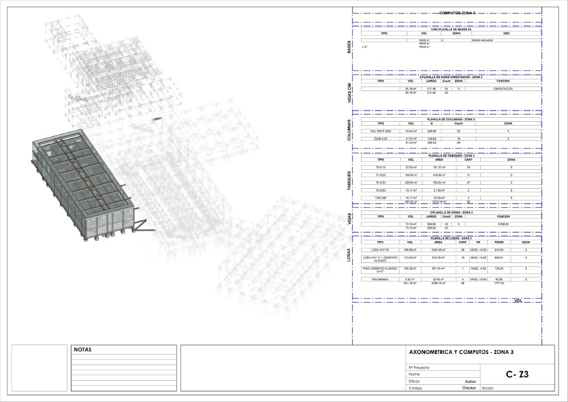This screenshot has height=402, width=568.
Task: Select the PLANILLA DE COLUMNAS table title
Action: (450, 119)
